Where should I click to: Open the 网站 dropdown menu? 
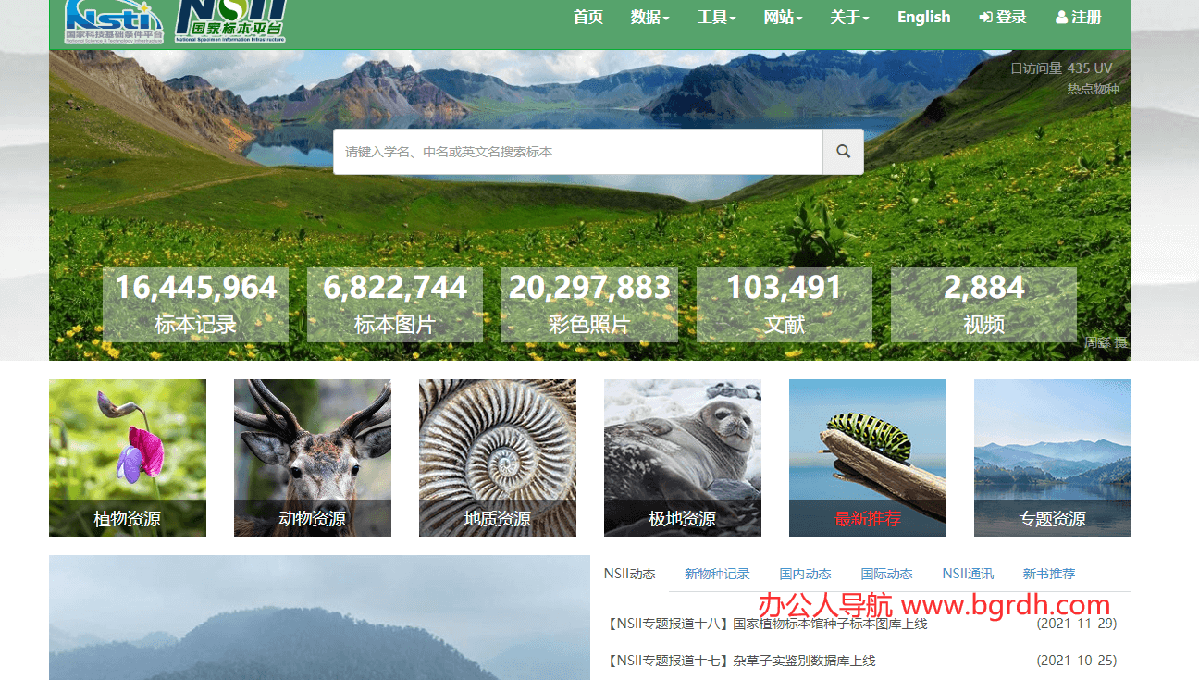click(783, 18)
